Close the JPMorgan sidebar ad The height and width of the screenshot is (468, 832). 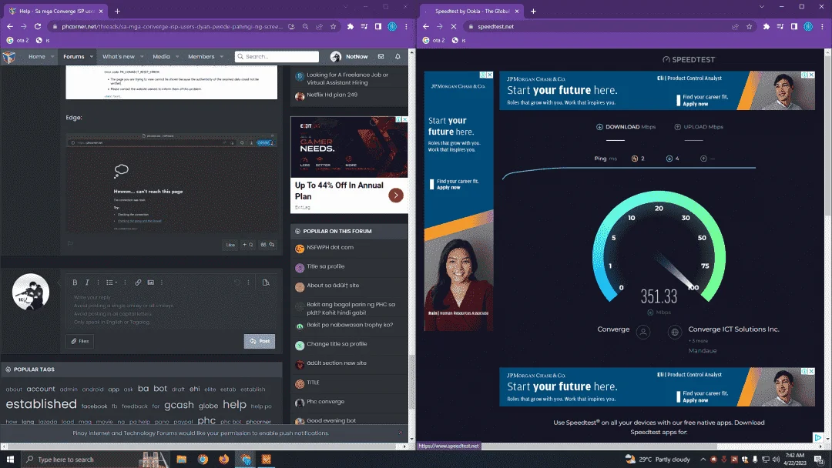pos(490,75)
